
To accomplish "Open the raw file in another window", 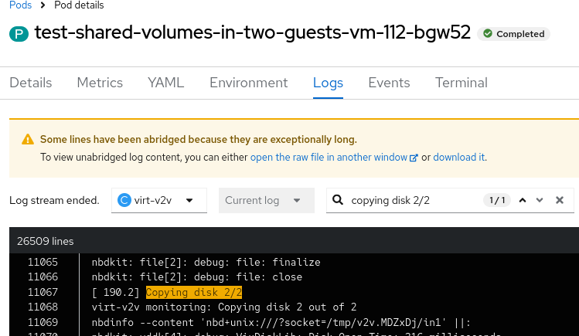I will [x=329, y=158].
